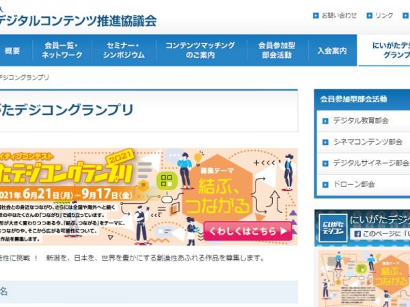Screen dimensions: 410x307
Task: Open the 概要 navigation menu item
Action: click(x=12, y=50)
